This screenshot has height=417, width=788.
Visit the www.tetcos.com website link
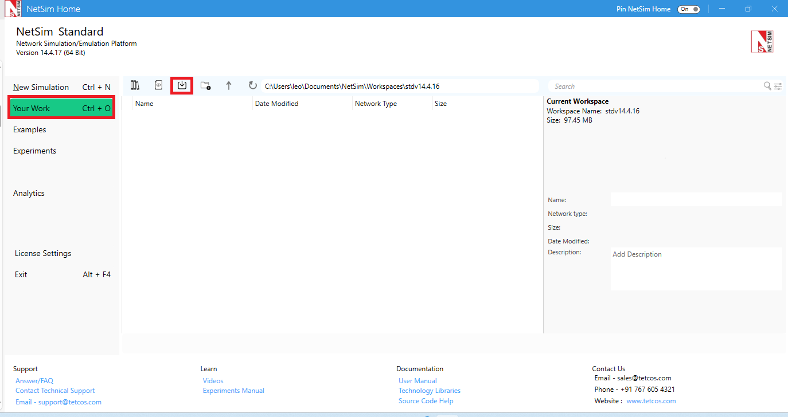(651, 401)
